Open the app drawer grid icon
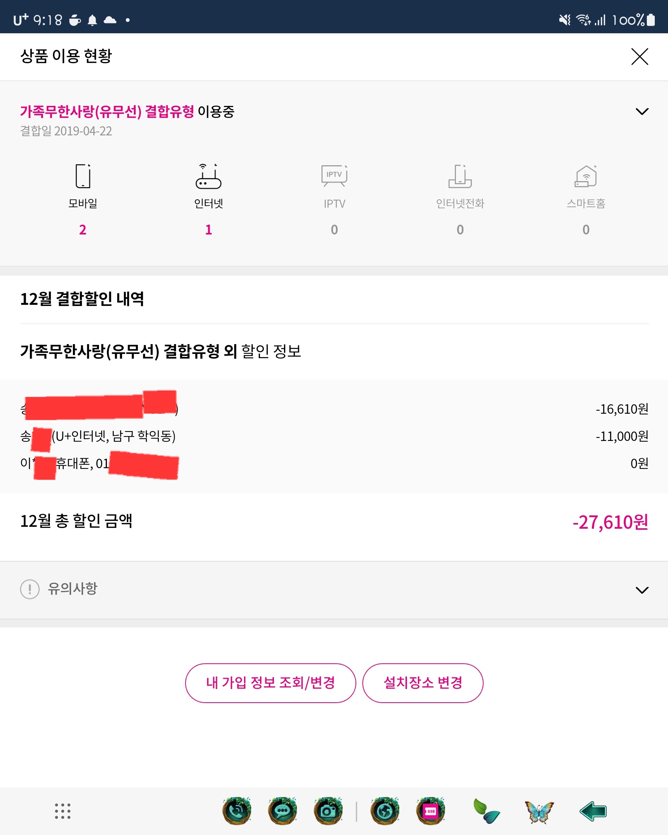The image size is (668, 835). 62,810
